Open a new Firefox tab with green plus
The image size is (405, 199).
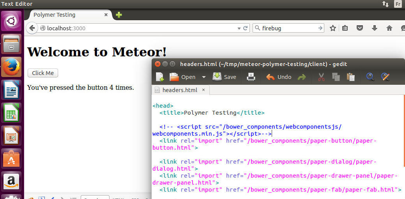click(118, 15)
